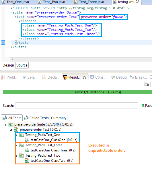The image size is (152, 169).
Task: Click the Javadoc @ icon
Action: click(24, 77)
